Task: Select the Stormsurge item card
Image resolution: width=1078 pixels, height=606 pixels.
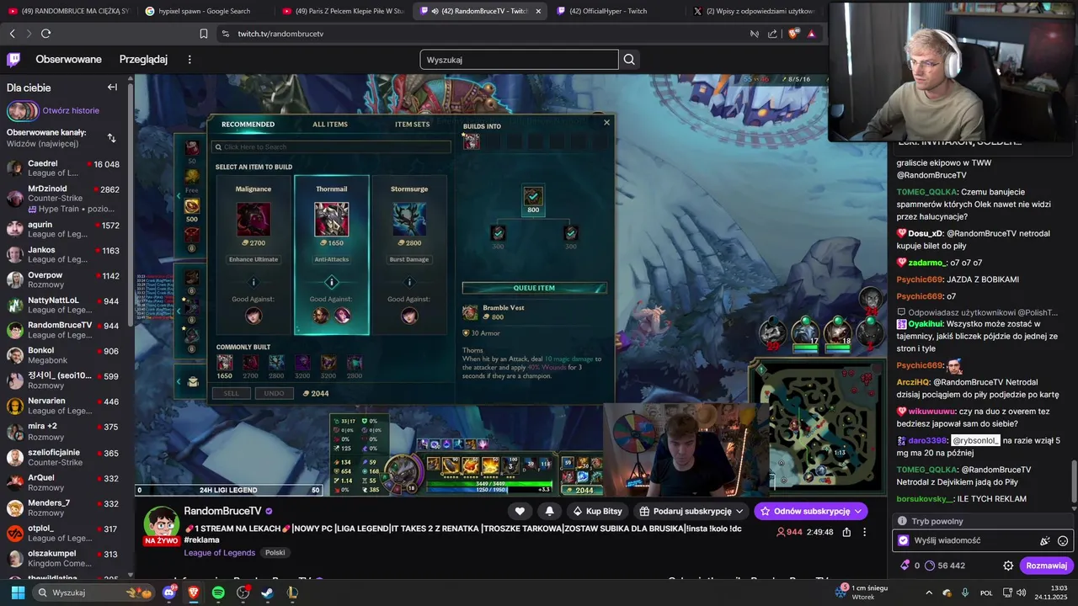Action: [x=409, y=255]
